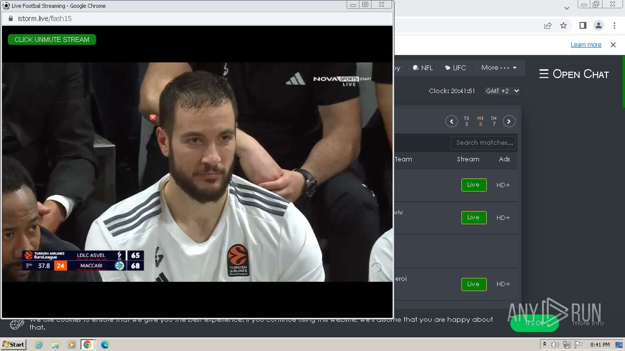The width and height of the screenshot is (625, 351).
Task: Click the Stream column header
Action: point(468,159)
